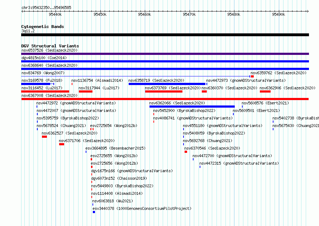The height and width of the screenshot is (226, 319).
Task: Select red block under nsv6362527
Action: click(x=44, y=137)
